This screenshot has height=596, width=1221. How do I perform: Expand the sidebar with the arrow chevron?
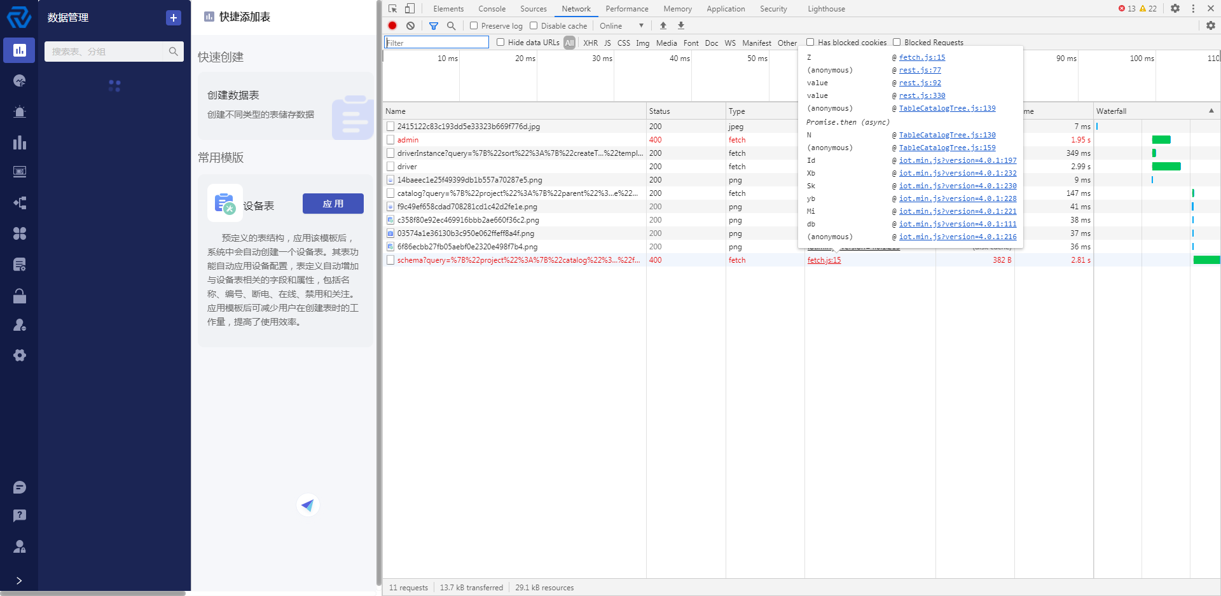pos(19,580)
